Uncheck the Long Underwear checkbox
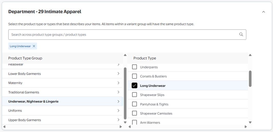Screen dimensions: 273x132 134,86
